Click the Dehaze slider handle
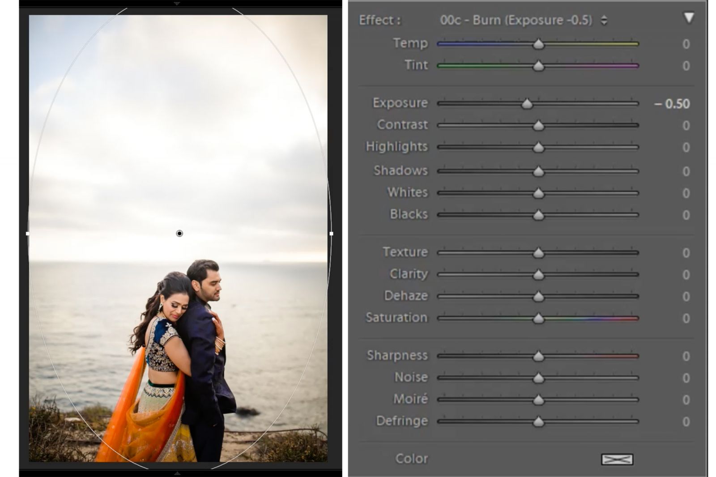Viewport: 716px width, 477px height. pyautogui.click(x=538, y=296)
